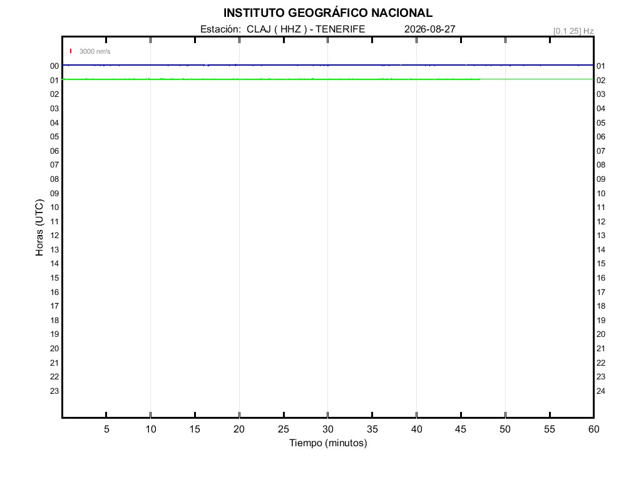Viewport: 641px width, 480px height.
Task: Click the right axis hour label 13
Action: click(601, 236)
